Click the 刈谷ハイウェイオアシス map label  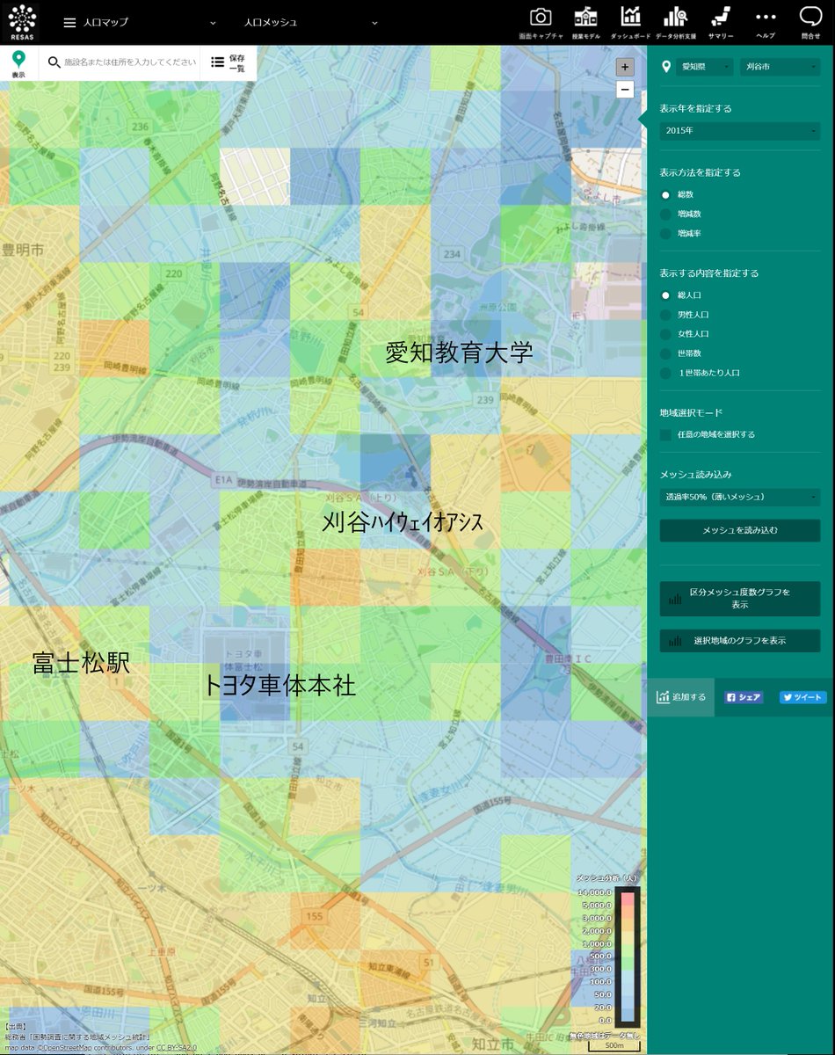pyautogui.click(x=402, y=522)
